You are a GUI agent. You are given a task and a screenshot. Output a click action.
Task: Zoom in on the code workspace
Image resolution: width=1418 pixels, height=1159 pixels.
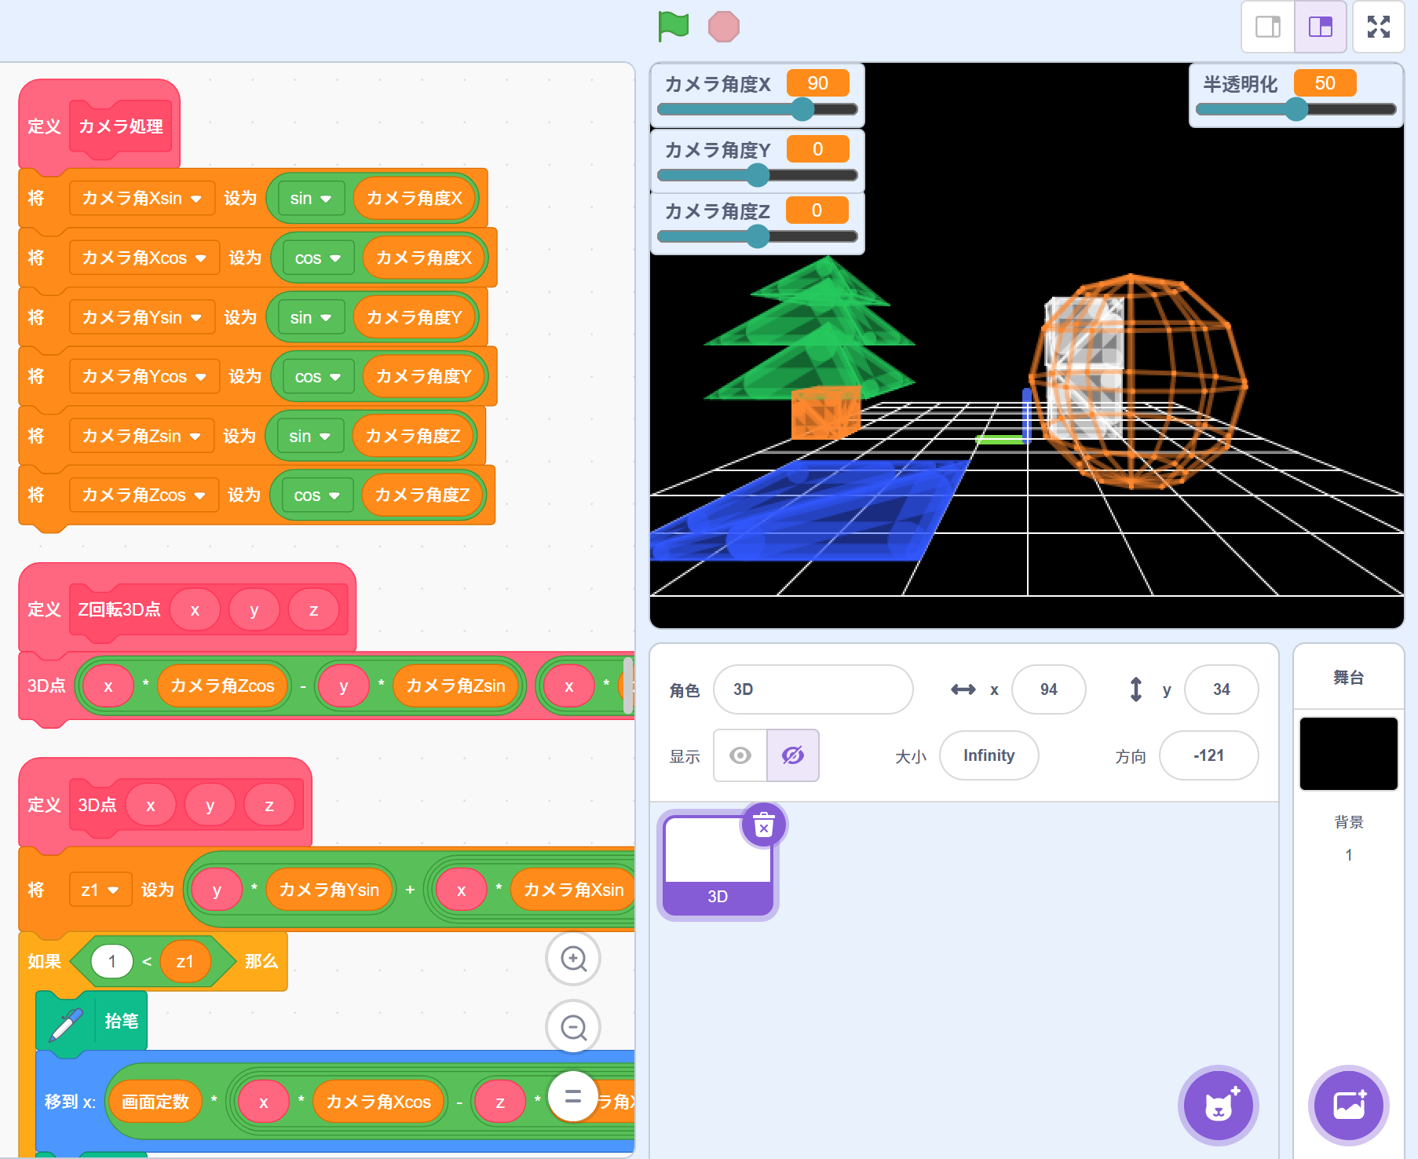click(x=573, y=959)
